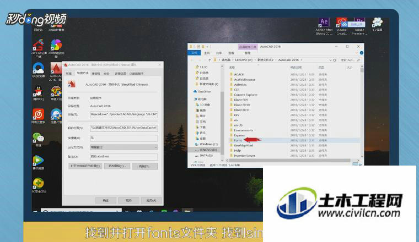Expand the ribbon chevron in Explorer
The width and height of the screenshot is (419, 242).
357,53
